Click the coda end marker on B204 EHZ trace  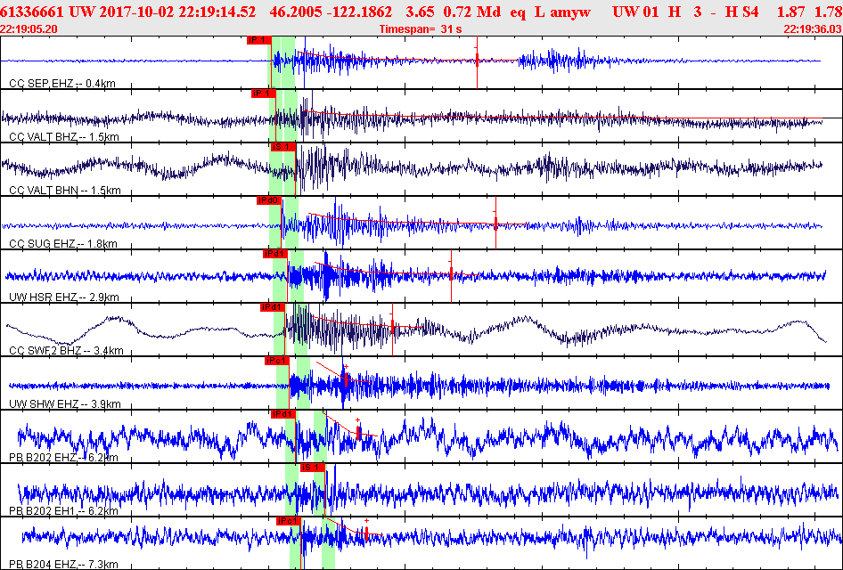[x=366, y=532]
